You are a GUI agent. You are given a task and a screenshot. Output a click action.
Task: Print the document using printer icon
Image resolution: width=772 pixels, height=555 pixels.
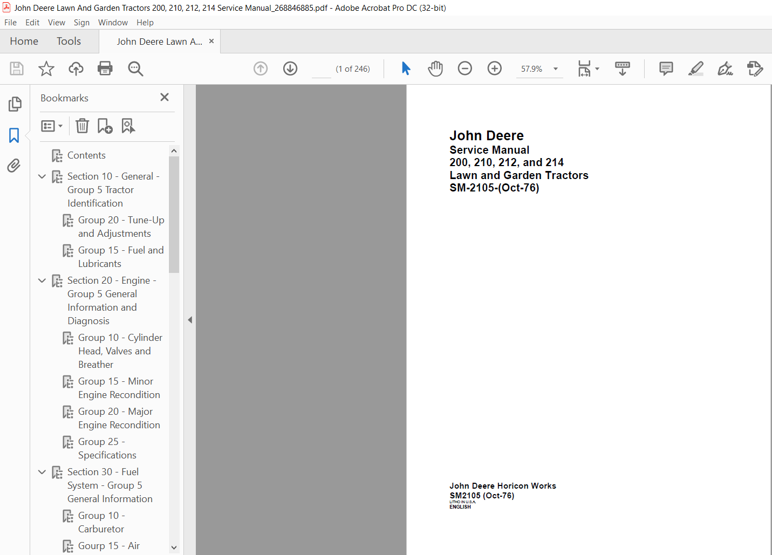(x=105, y=68)
